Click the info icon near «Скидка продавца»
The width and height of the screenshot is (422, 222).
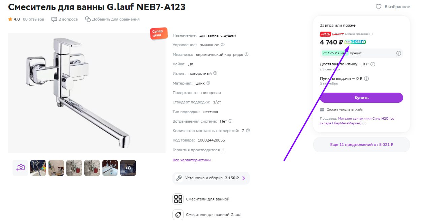[372, 34]
